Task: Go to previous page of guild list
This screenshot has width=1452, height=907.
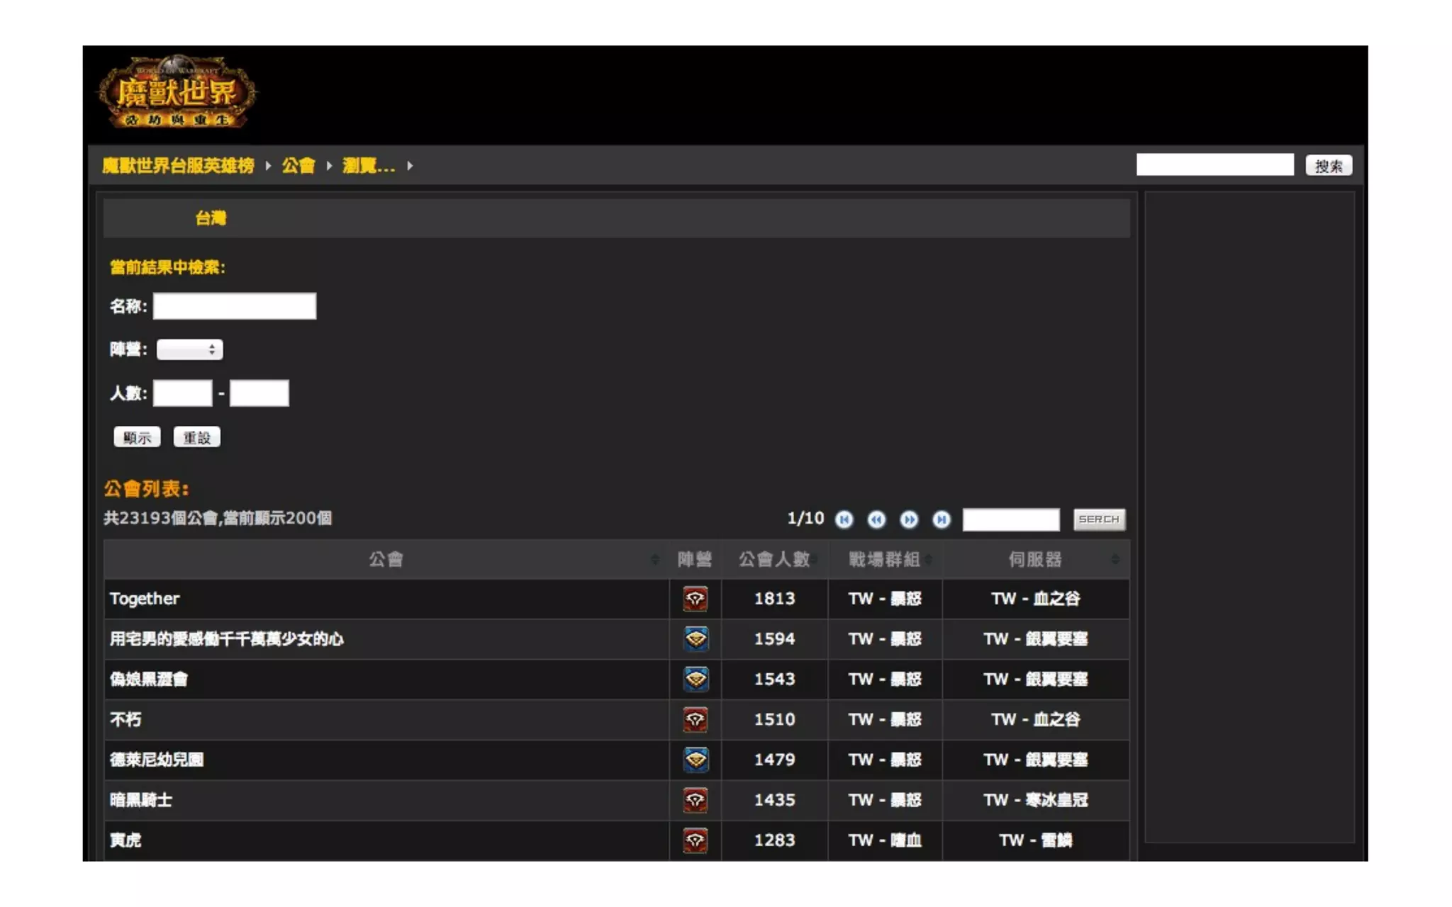Action: coord(876,519)
